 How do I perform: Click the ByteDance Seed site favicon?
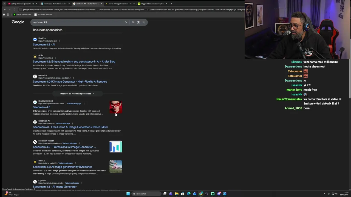pos(35,102)
